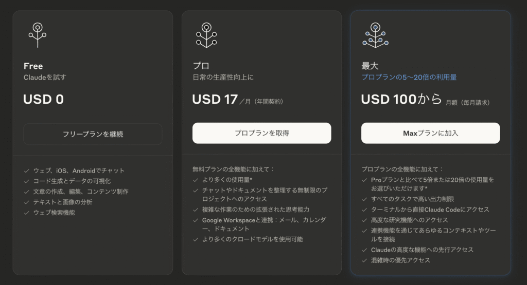527x285 pixels.
Task: Click the USD 17 price label
Action: (215, 99)
